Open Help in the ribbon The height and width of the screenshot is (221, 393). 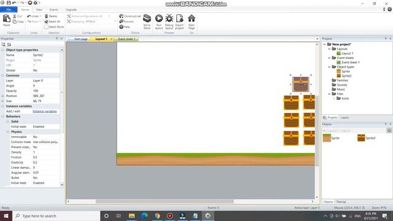click(x=125, y=27)
